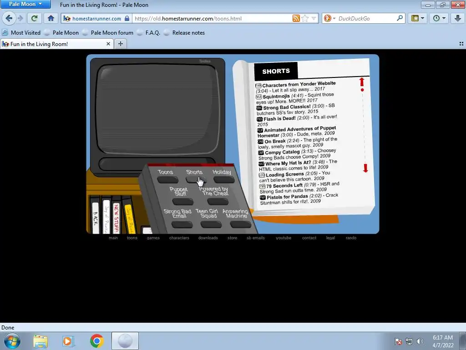Go to main in the footer nav
This screenshot has width=466, height=350.
pyautogui.click(x=113, y=238)
